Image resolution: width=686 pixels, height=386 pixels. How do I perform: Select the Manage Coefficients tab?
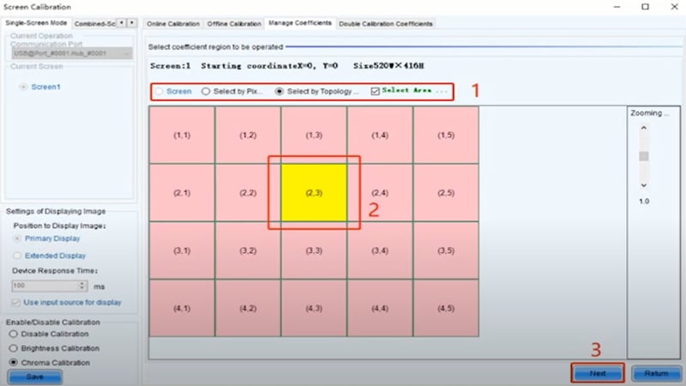[299, 23]
